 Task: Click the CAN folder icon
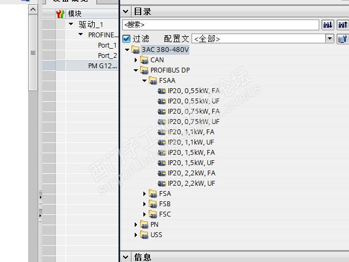(144, 60)
